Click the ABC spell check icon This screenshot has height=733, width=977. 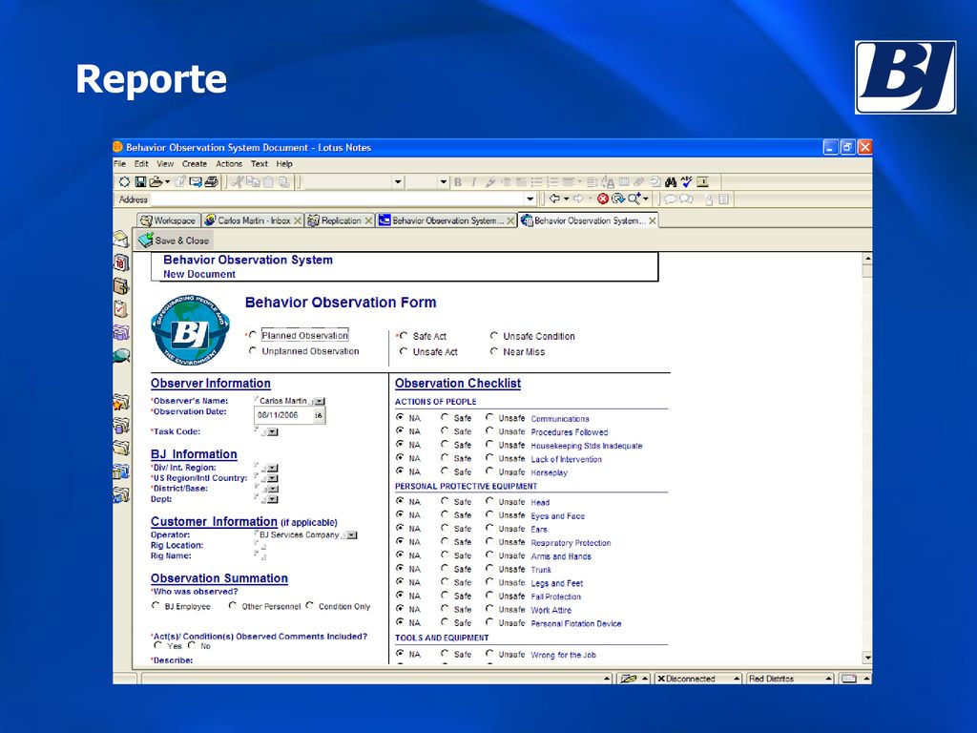pyautogui.click(x=686, y=182)
